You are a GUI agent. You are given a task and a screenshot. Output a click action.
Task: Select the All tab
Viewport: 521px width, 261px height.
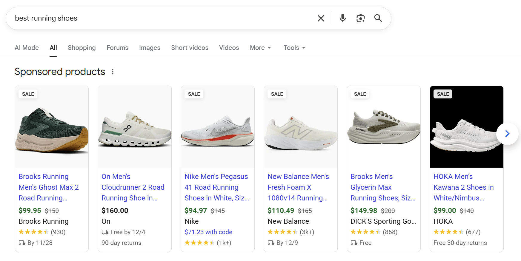53,48
